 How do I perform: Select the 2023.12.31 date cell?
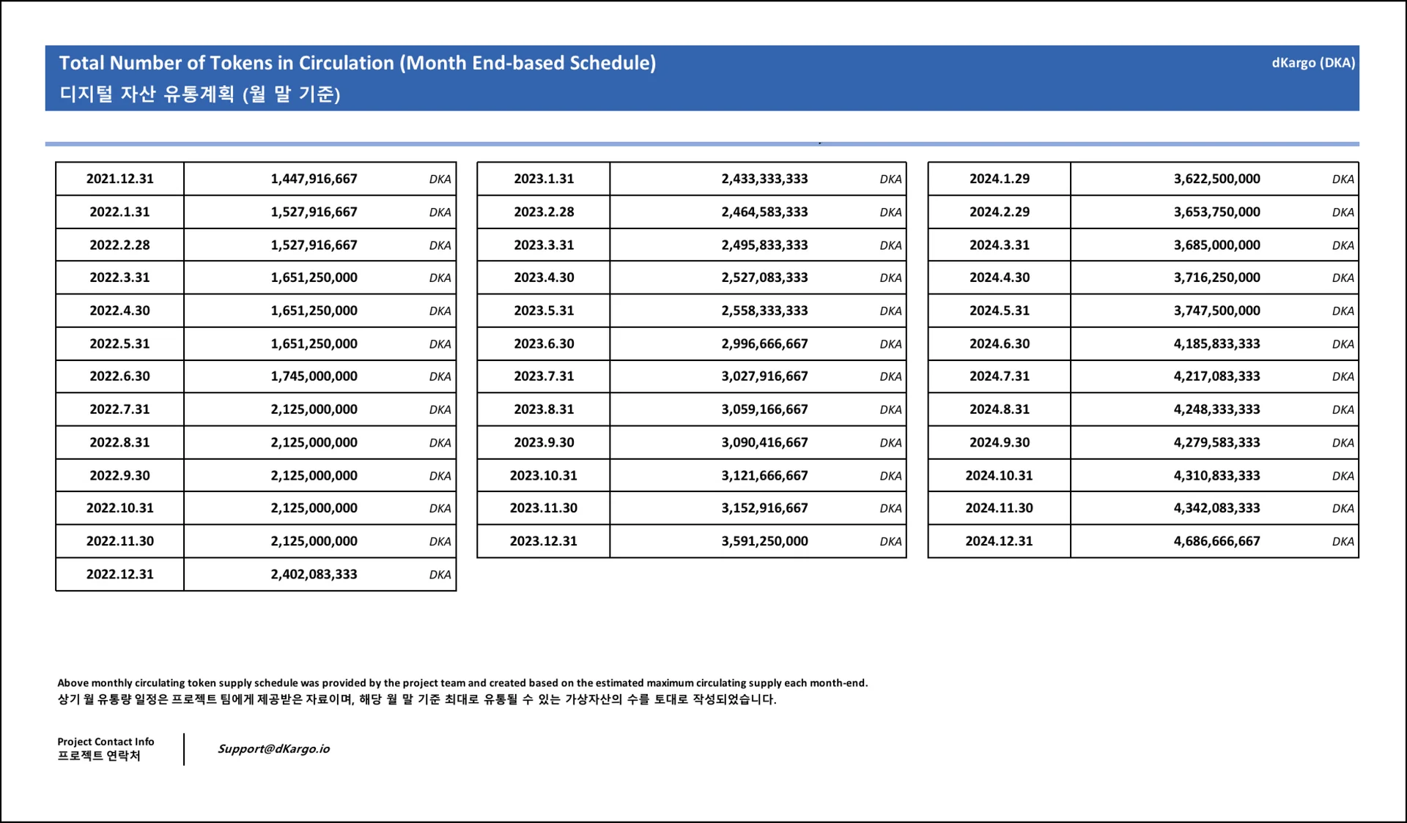[544, 541]
